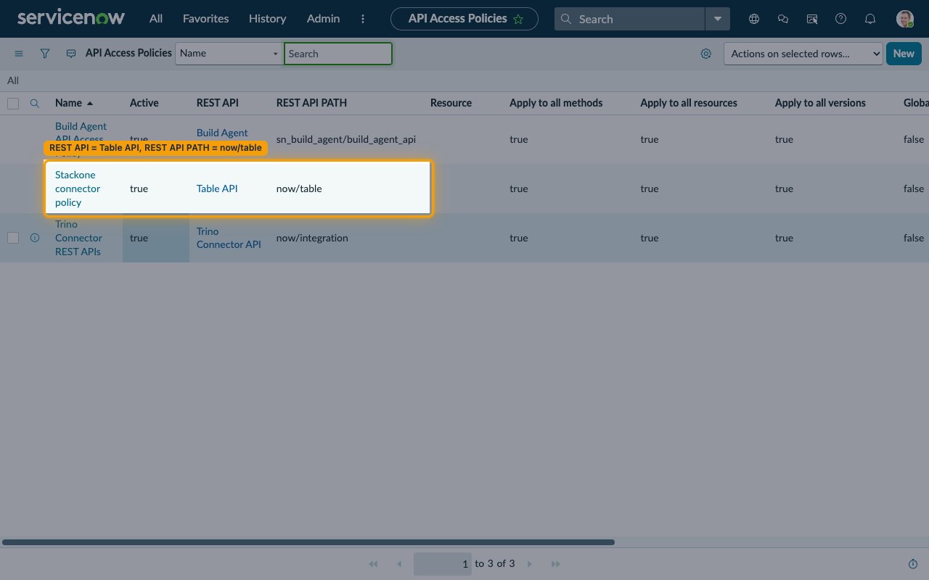Preview the Trino Connector record info icon
The width and height of the screenshot is (929, 580).
(34, 238)
